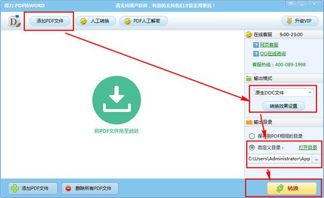This screenshot has width=324, height=198.
Task: Click the help icon beside 网页客服
Action: 256,45
